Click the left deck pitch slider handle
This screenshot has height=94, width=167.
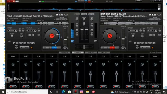(x=65, y=39)
